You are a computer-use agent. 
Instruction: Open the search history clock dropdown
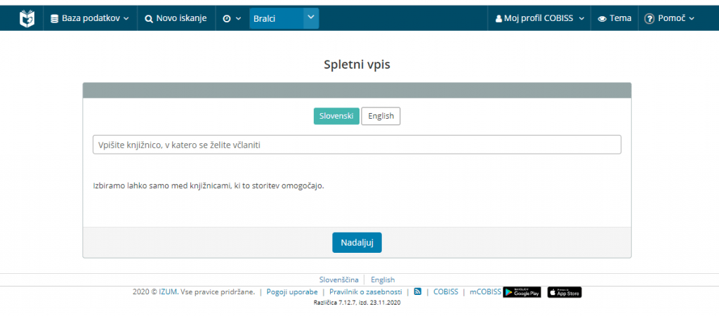point(232,18)
